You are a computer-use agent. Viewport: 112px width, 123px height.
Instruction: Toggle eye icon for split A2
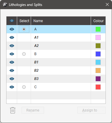12,46
